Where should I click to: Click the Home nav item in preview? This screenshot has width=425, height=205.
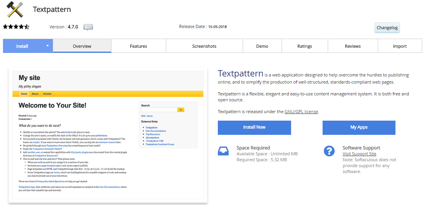pyautogui.click(x=24, y=94)
